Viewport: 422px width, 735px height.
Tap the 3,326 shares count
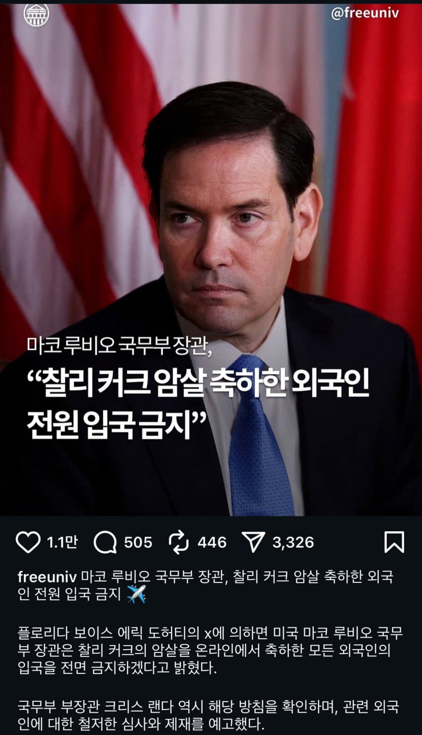pos(293,542)
